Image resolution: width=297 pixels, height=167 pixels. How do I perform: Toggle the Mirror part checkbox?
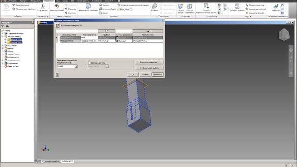[89, 63]
